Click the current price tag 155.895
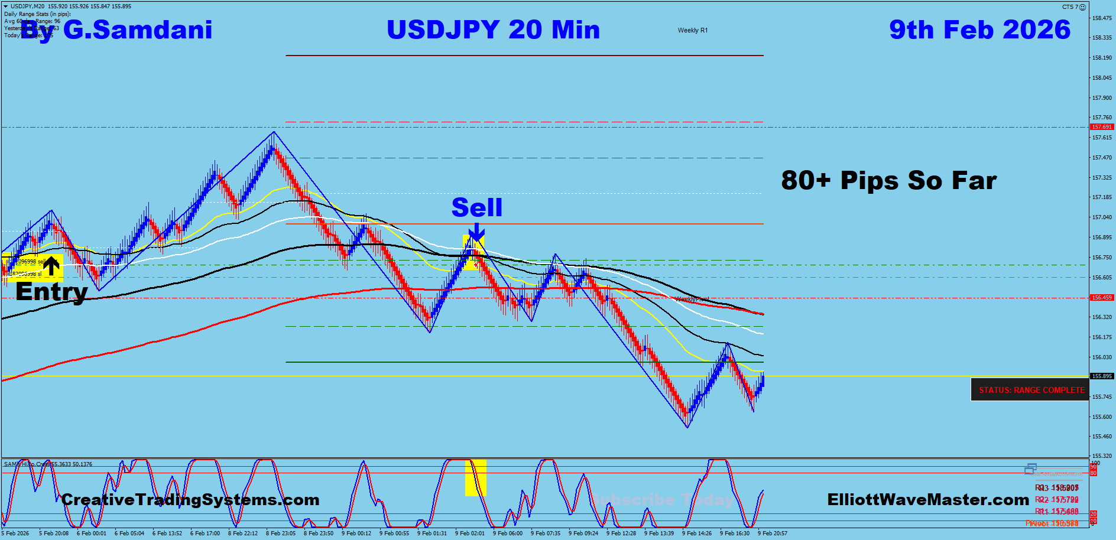Image resolution: width=1116 pixels, height=540 pixels. [1102, 376]
